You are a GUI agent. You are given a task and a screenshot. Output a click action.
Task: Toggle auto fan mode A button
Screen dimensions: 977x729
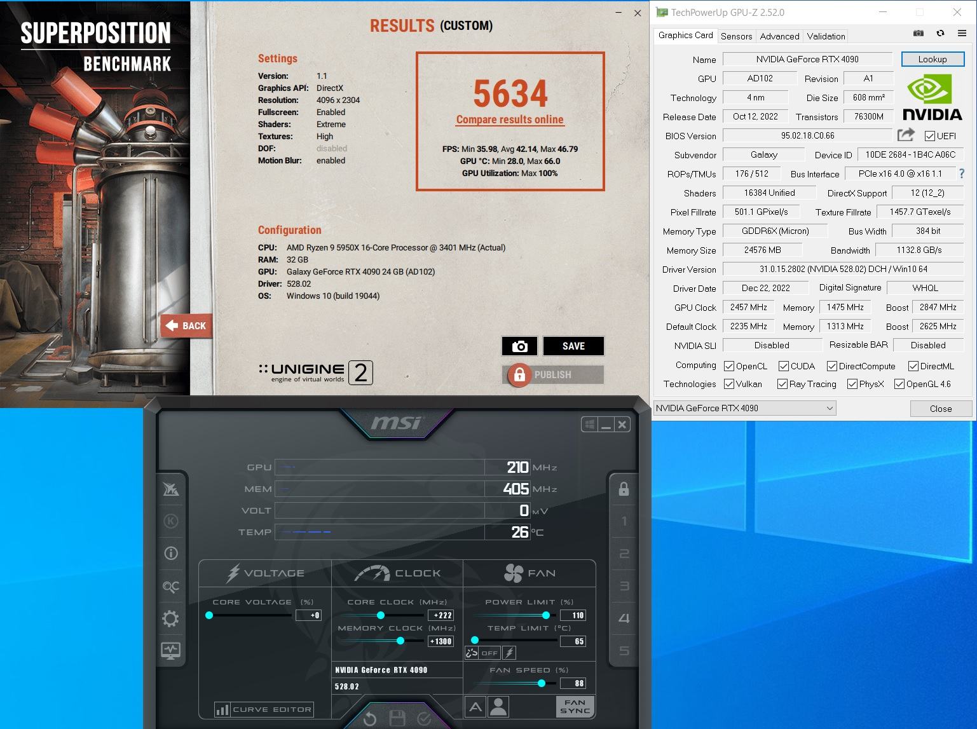[475, 707]
